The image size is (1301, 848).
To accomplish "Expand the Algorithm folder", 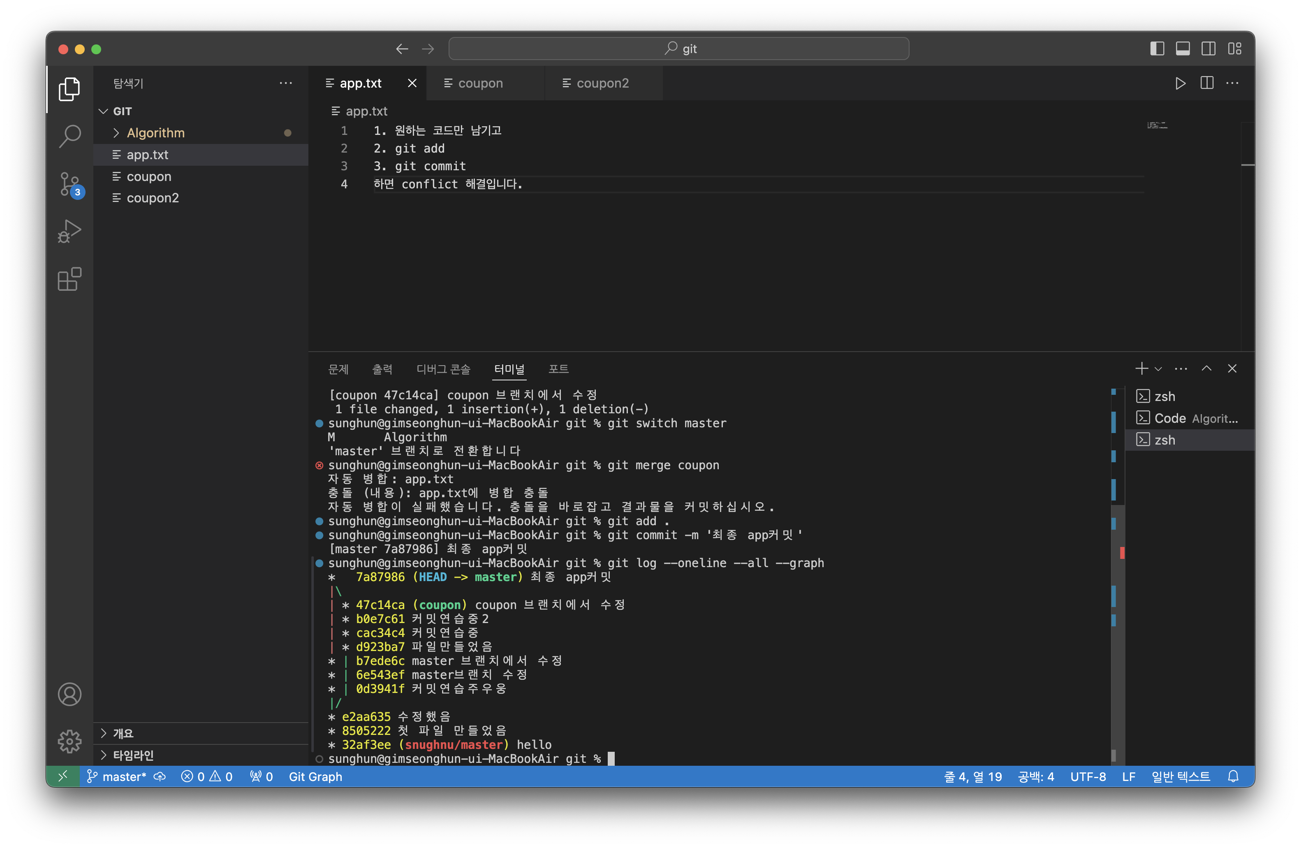I will (156, 133).
